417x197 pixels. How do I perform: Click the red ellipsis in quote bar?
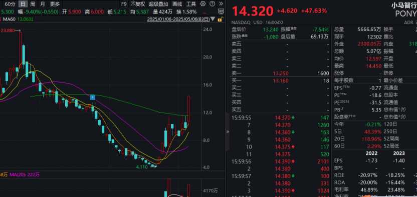pos(204,12)
